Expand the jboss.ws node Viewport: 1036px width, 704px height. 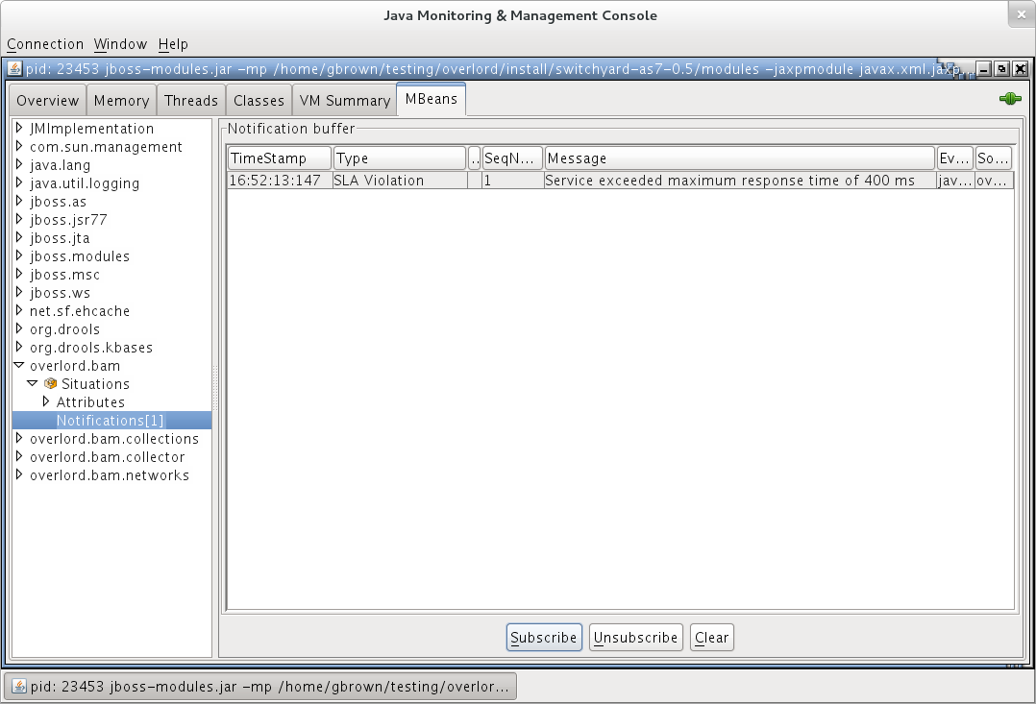pos(19,293)
